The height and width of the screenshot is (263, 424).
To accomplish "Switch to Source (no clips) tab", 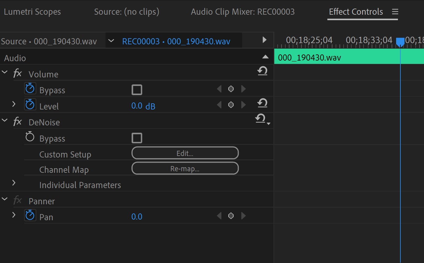I will [x=127, y=12].
